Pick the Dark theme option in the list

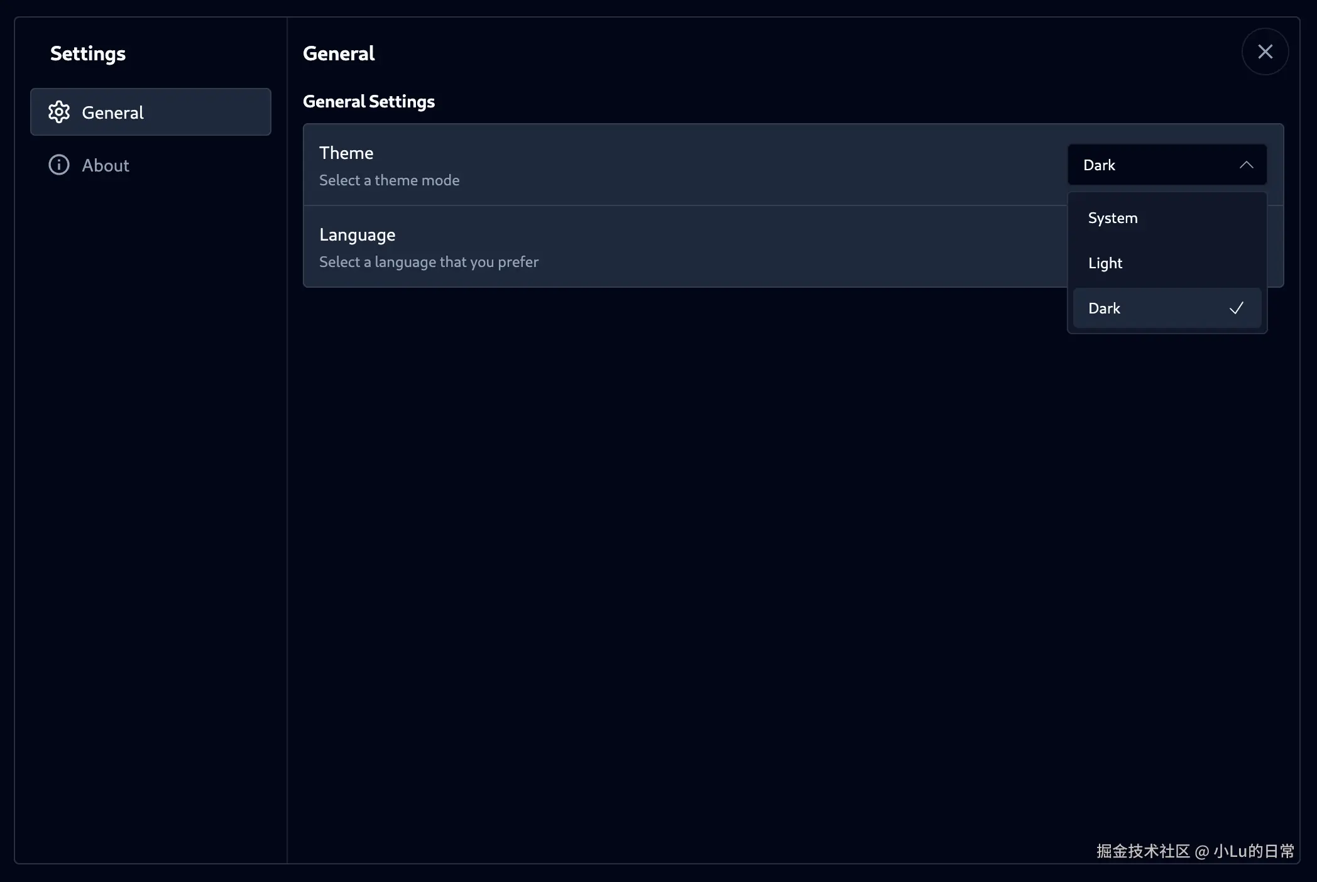coord(1104,308)
